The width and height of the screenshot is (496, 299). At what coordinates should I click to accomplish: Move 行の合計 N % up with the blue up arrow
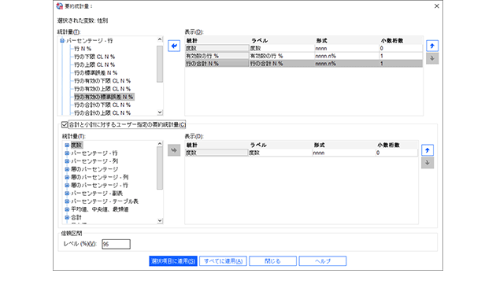432,46
